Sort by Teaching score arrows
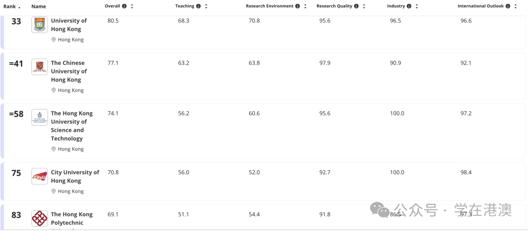 [206, 6]
